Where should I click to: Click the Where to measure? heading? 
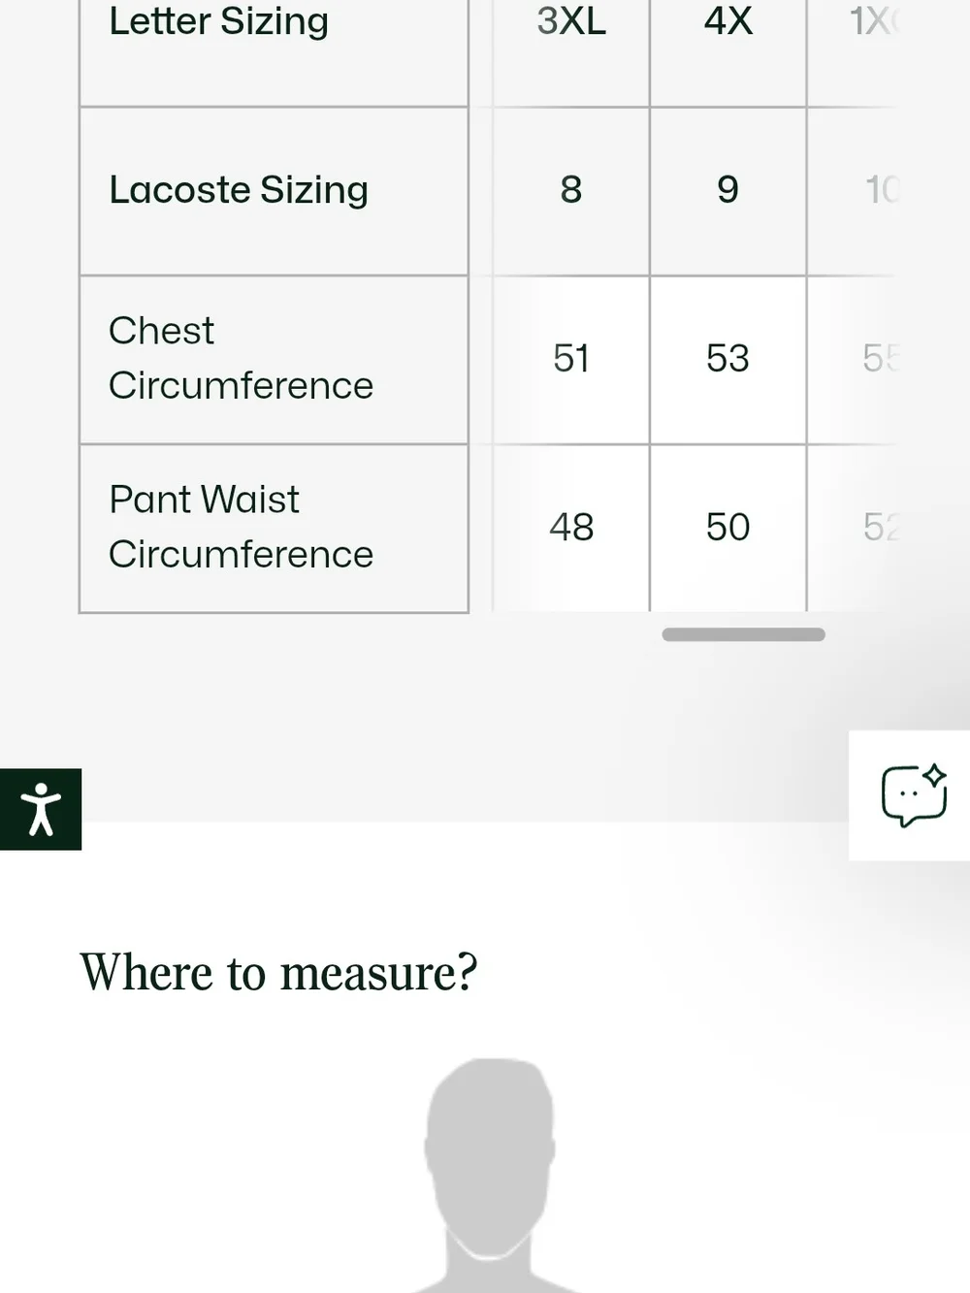pos(278,973)
